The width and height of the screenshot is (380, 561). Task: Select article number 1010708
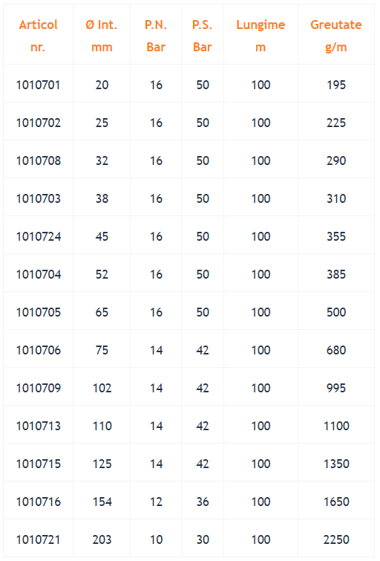[39, 160]
